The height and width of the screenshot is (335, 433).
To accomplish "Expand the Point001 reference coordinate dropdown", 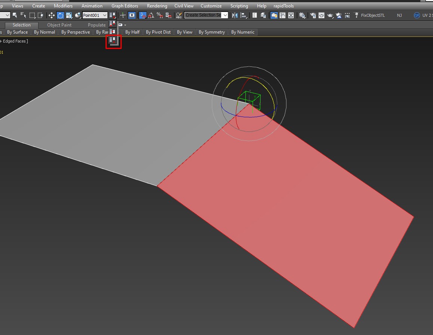I will [x=104, y=15].
